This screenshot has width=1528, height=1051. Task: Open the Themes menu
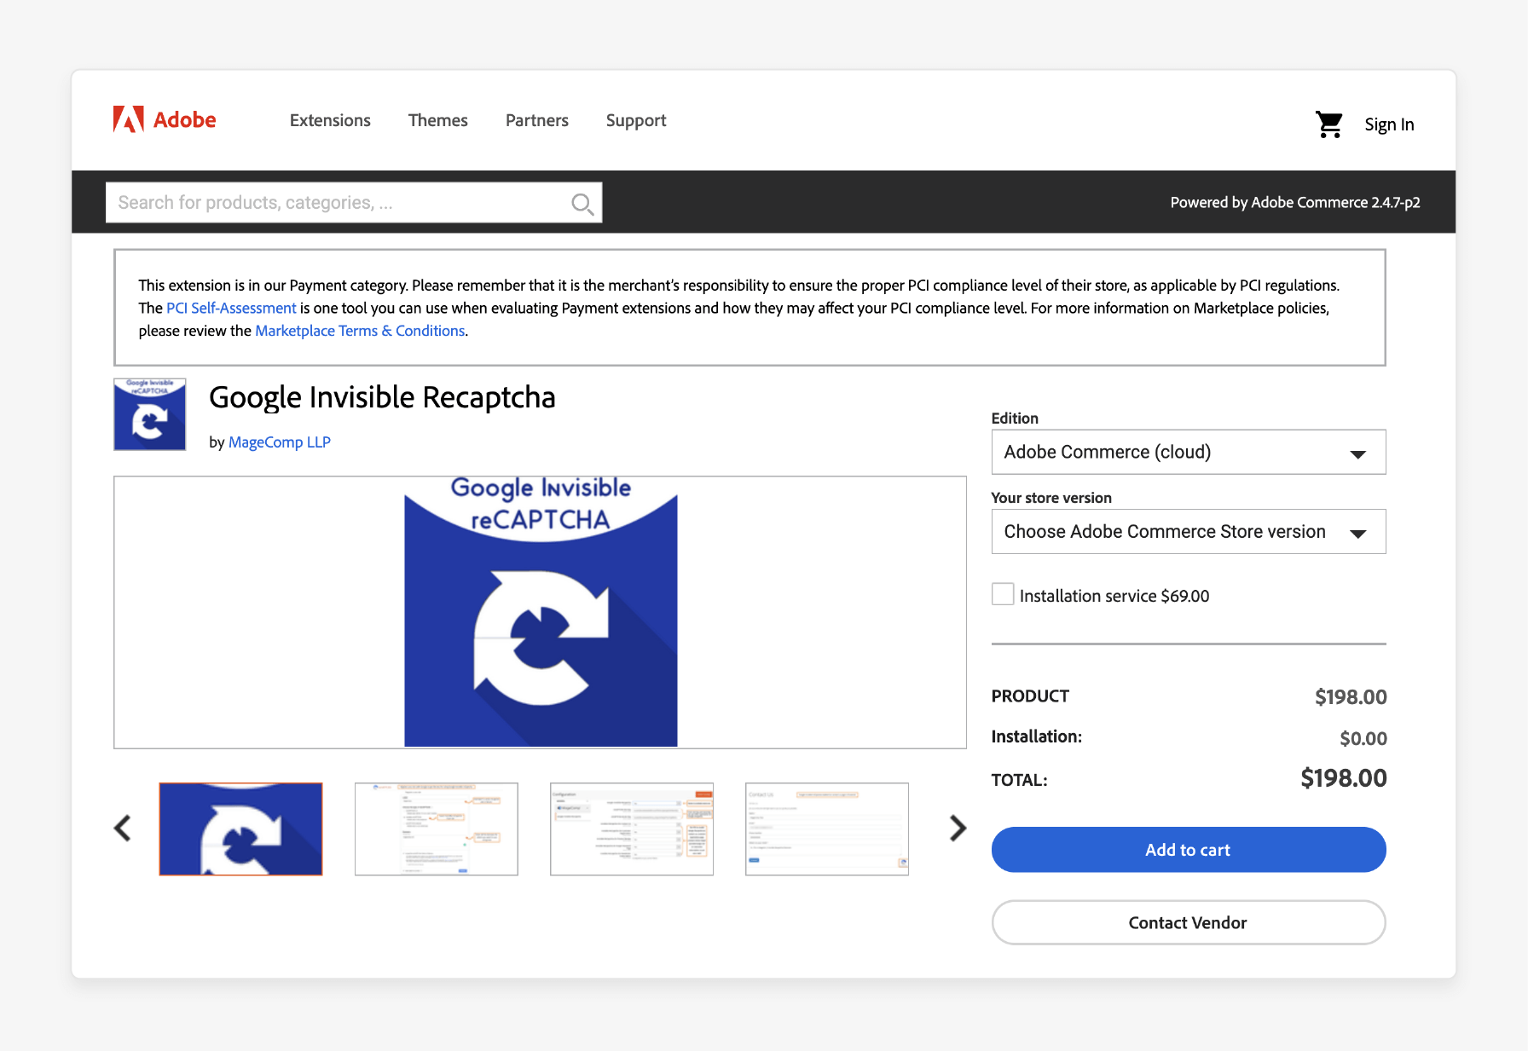(438, 120)
